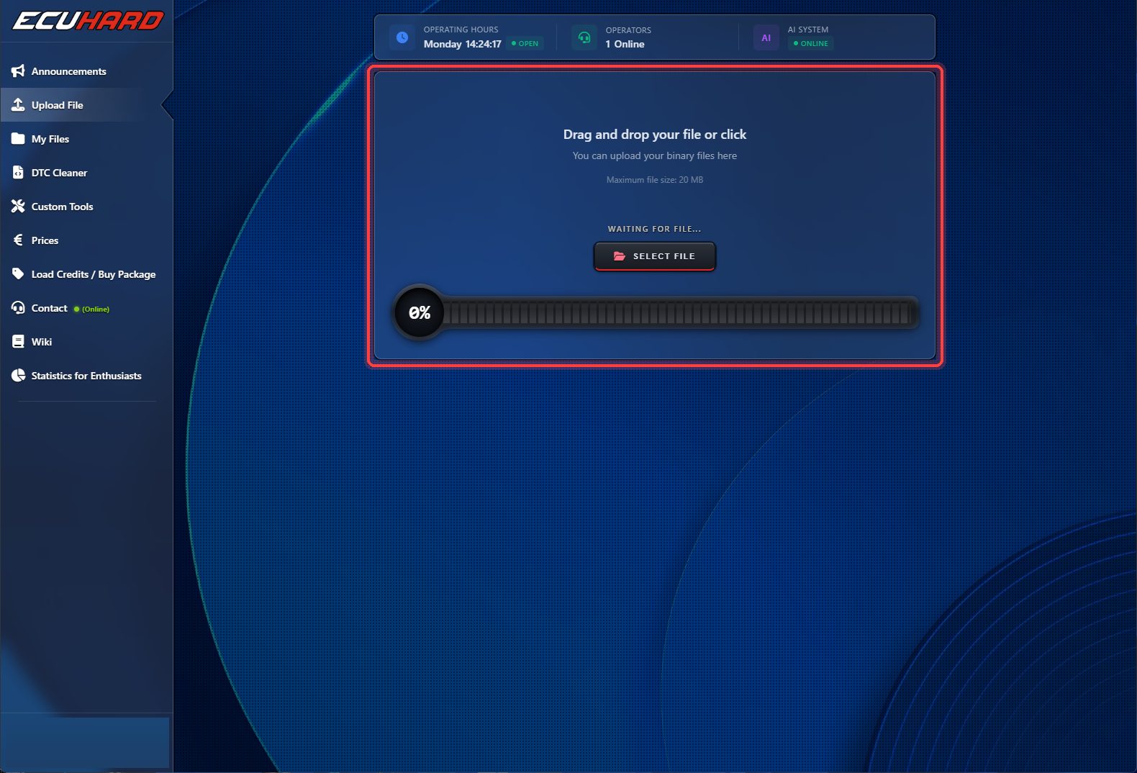Open Statistics for Enthusiasts
Viewport: 1137px width, 773px height.
pos(86,376)
